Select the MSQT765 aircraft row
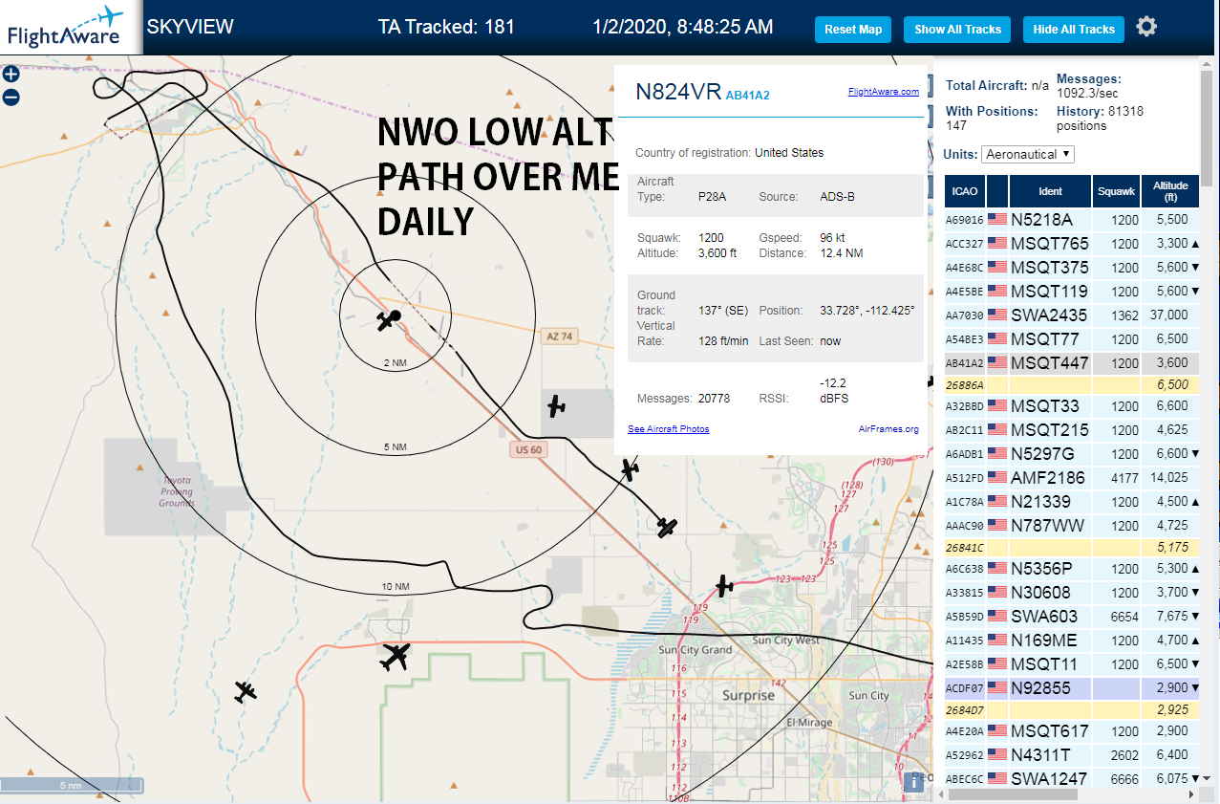The image size is (1220, 804). (x=1071, y=243)
